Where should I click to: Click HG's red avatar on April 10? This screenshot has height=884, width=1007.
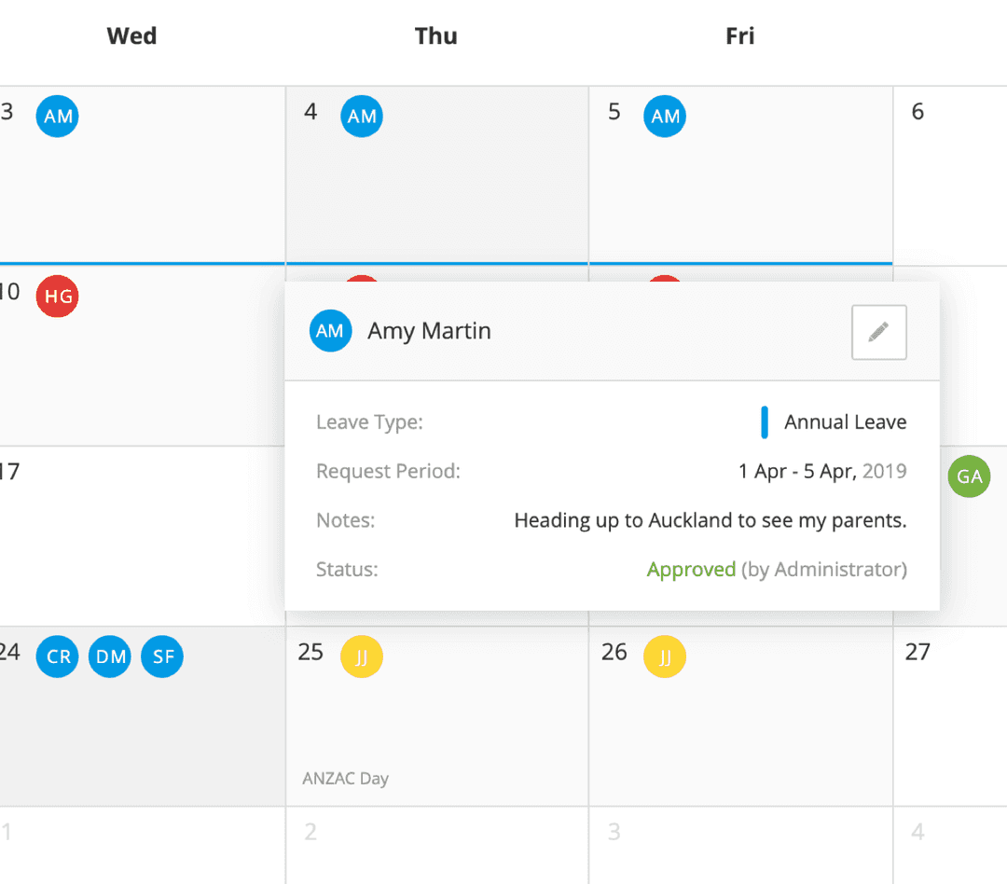(x=57, y=296)
